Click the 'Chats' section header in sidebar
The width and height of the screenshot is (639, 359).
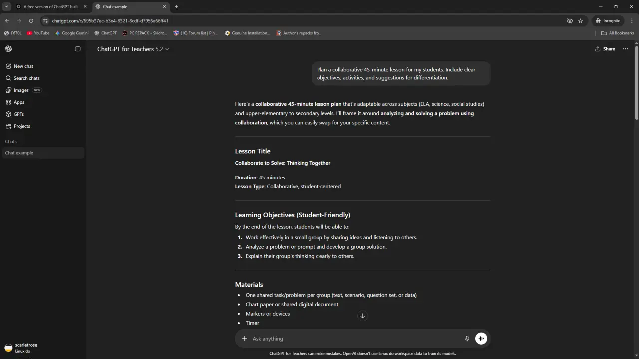pyautogui.click(x=11, y=141)
